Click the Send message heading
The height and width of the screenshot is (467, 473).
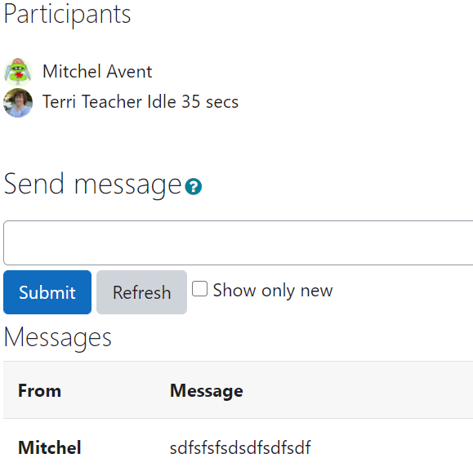[x=92, y=185]
